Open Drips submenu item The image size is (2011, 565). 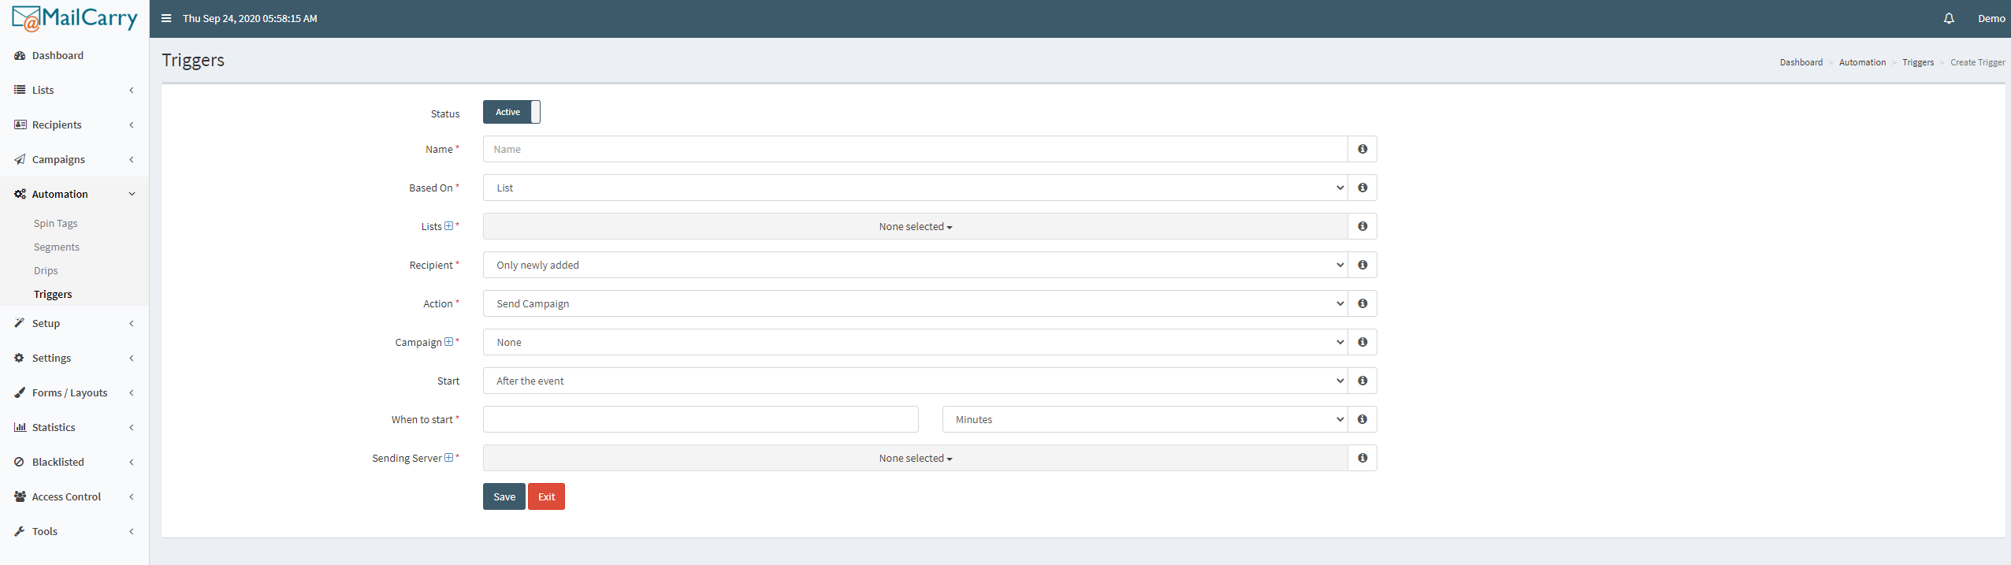pos(46,270)
